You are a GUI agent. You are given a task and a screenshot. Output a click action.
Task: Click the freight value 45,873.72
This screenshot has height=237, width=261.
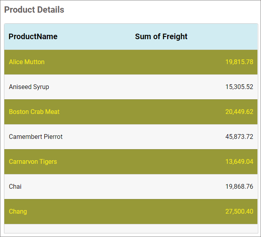point(239,137)
